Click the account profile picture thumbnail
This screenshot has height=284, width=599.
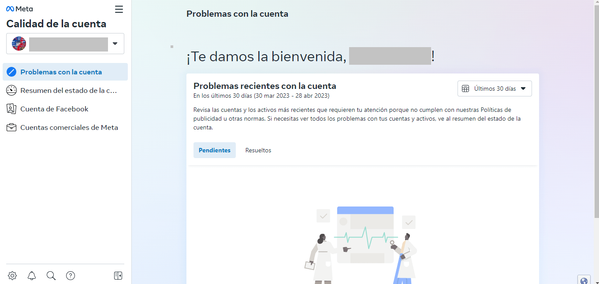[19, 44]
